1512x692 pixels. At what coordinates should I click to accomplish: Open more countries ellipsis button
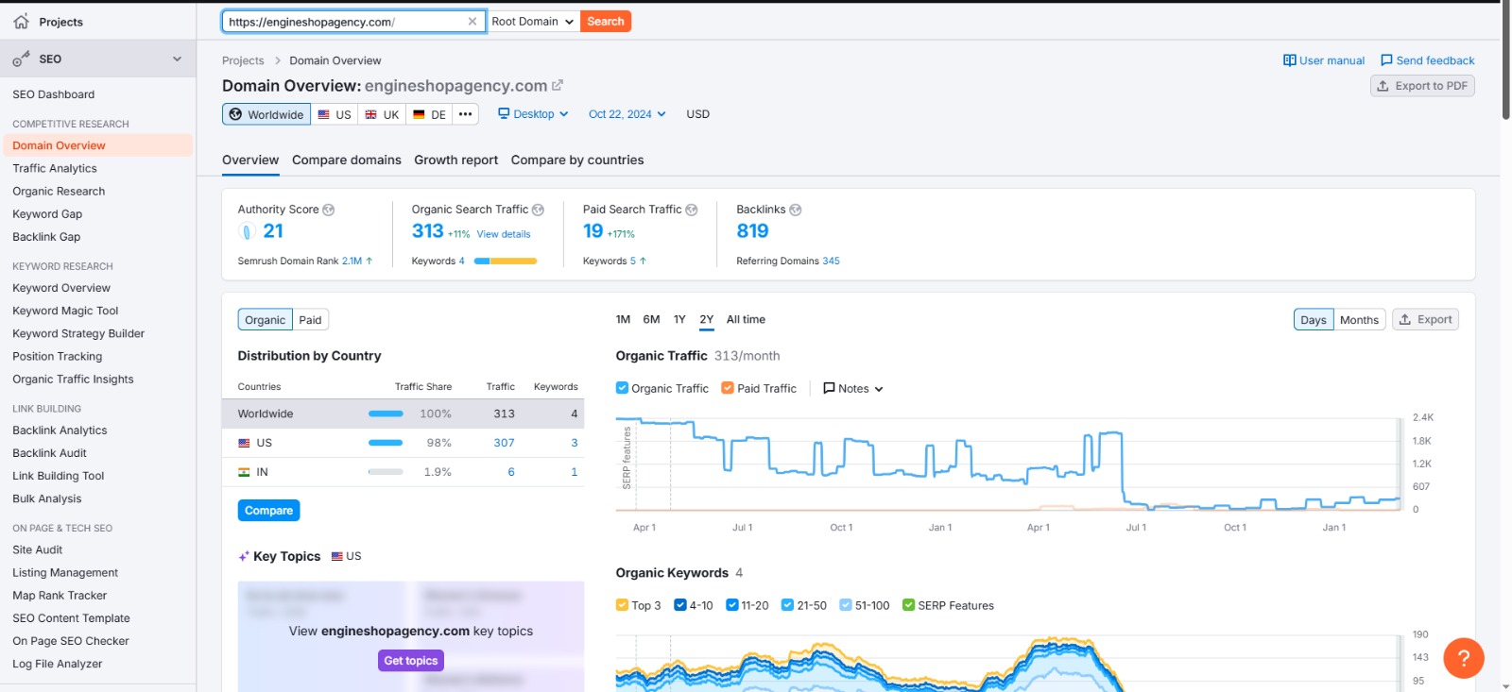(465, 114)
